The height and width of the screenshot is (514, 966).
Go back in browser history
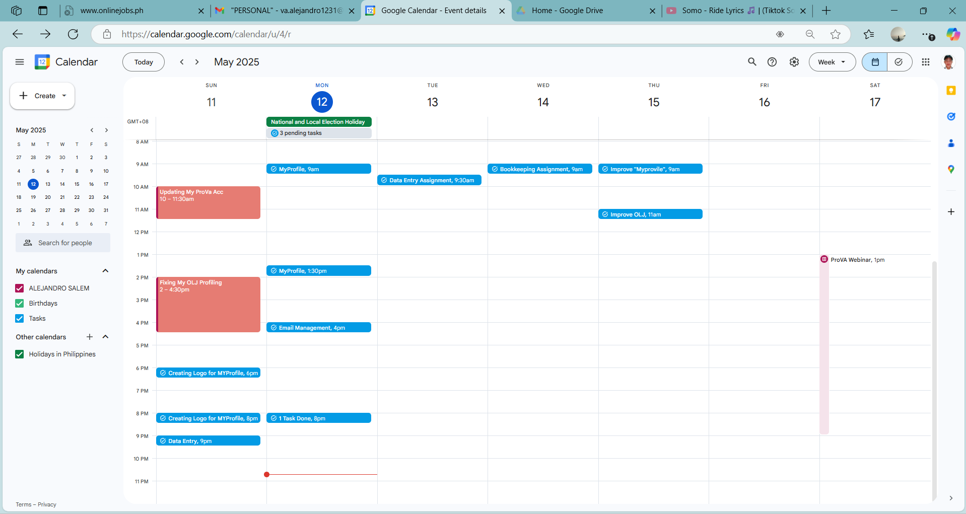(18, 34)
